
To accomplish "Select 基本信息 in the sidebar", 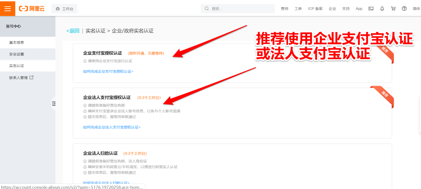I will click(17, 42).
